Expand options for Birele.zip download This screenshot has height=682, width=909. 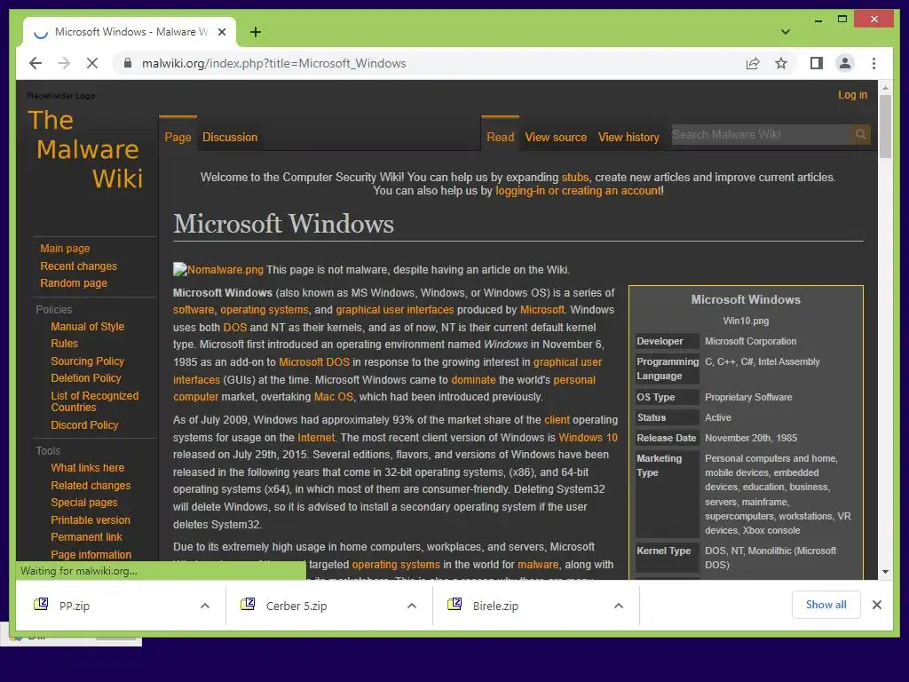click(x=619, y=606)
